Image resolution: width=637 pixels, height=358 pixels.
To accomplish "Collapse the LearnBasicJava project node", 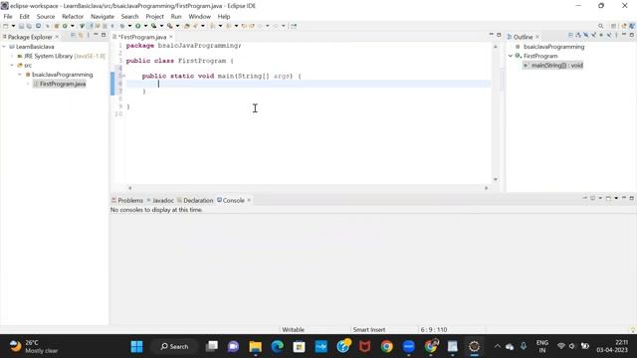I will pos(4,47).
